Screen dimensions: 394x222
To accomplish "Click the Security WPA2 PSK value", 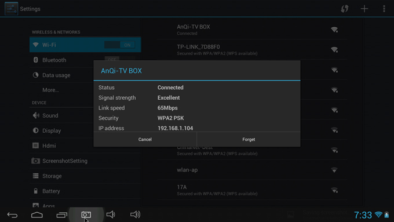I will coord(170,118).
